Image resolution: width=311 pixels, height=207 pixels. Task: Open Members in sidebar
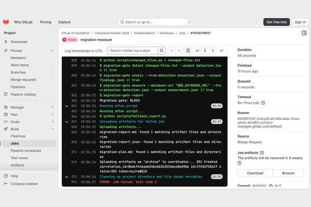[18, 58]
